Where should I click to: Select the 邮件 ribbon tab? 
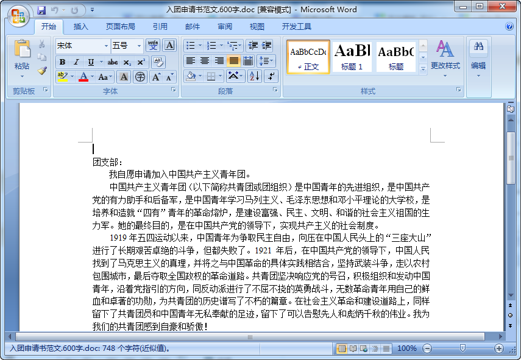click(193, 27)
